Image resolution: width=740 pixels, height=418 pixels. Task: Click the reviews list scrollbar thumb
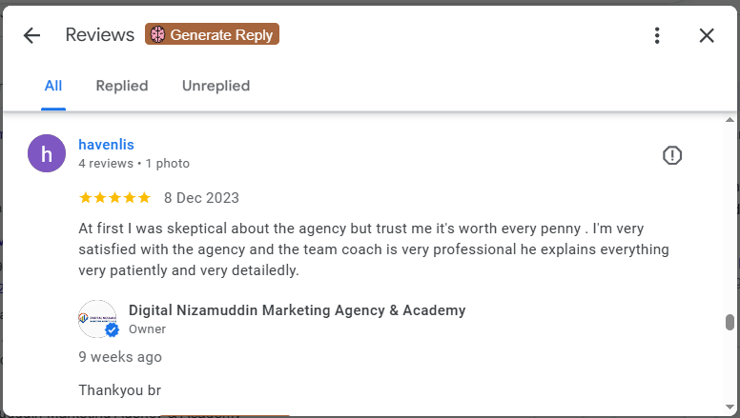tap(730, 322)
